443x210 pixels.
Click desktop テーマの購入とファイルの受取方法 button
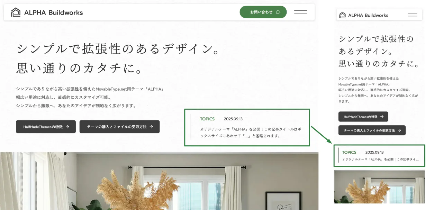click(x=119, y=127)
